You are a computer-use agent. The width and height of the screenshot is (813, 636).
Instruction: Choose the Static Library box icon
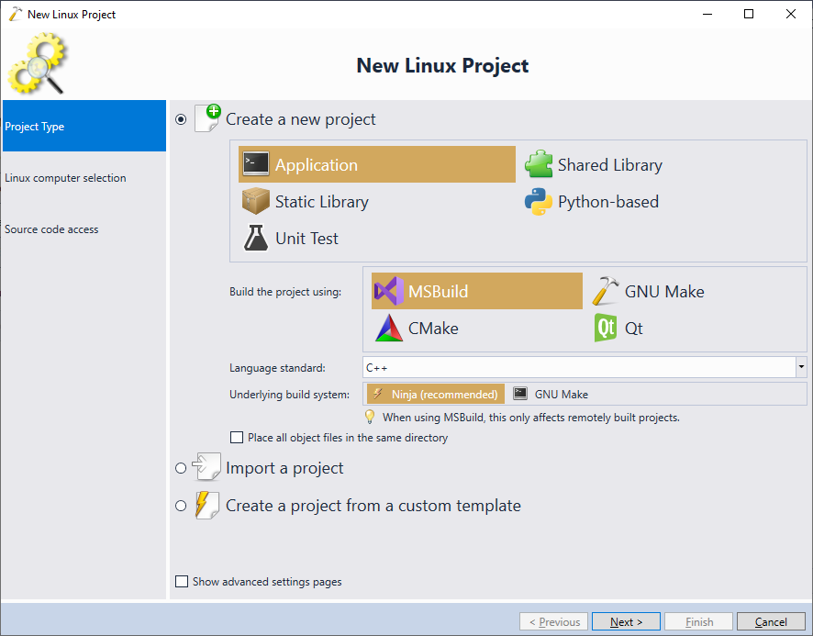tap(256, 201)
